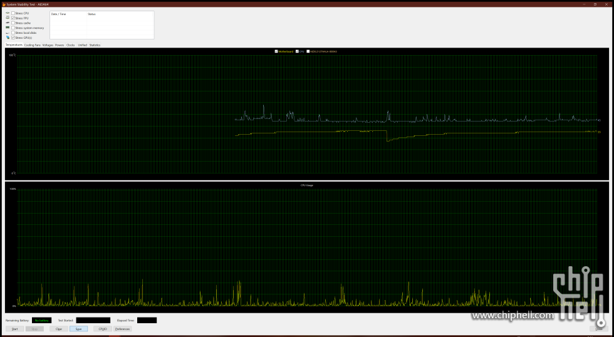Click the Stress system memory module icon
Image resolution: width=614 pixels, height=337 pixels.
8,28
